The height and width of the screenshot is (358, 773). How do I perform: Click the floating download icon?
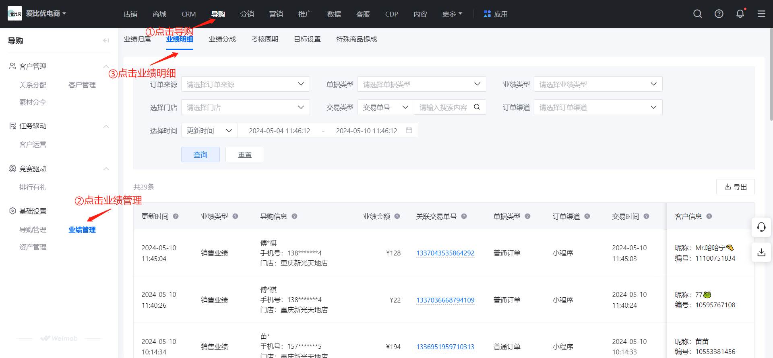pos(761,253)
